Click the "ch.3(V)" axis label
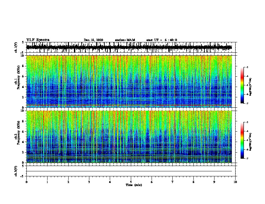The image size is (265, 204). [16, 171]
